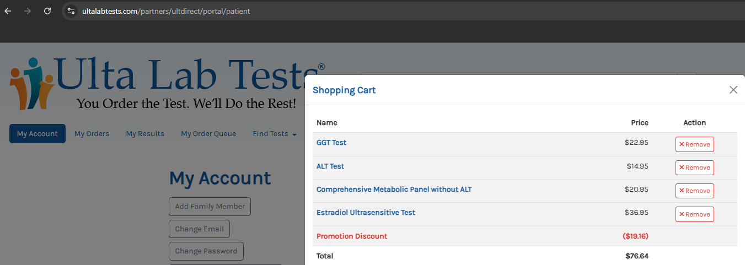
Task: Click the ($19.16) discount amount
Action: 635,236
